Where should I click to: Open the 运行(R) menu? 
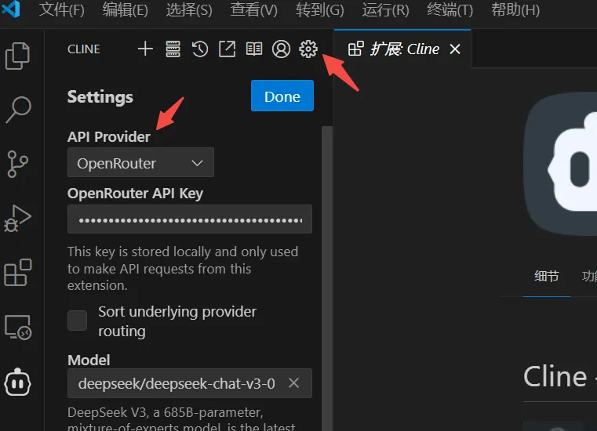(x=385, y=9)
